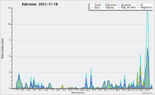The width and height of the screenshot is (155, 95).
Task: Click the 'CC BY-SA 3.0' license text
Action: click(x=147, y=93)
